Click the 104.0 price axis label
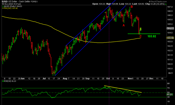This screenshot has height=105, width=175. click(170, 33)
